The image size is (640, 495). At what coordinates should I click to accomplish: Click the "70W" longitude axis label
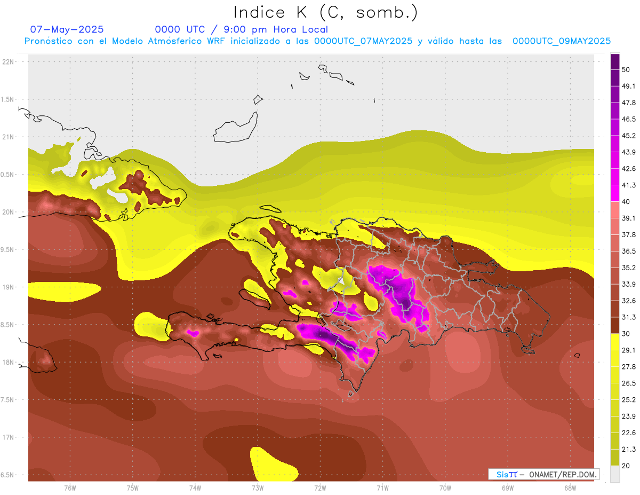(x=445, y=488)
